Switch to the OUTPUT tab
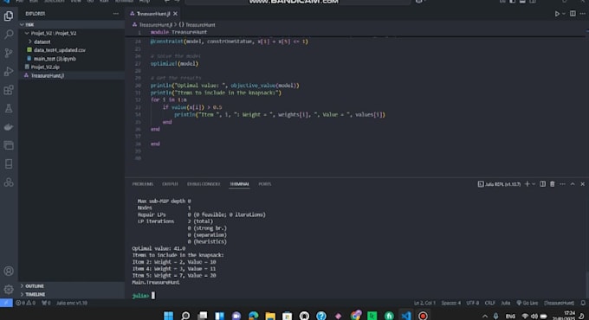Viewport: 589px width, 320px height. [170, 184]
